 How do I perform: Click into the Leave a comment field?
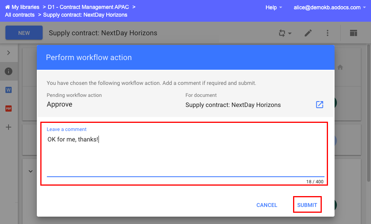pos(185,155)
